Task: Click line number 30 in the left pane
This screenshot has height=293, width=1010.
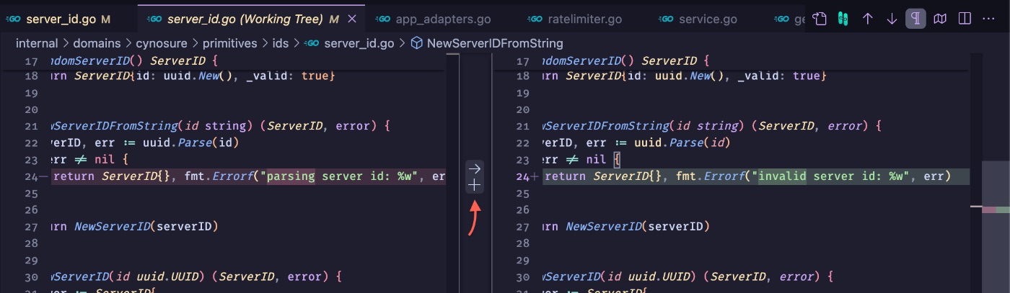Action: pos(30,277)
